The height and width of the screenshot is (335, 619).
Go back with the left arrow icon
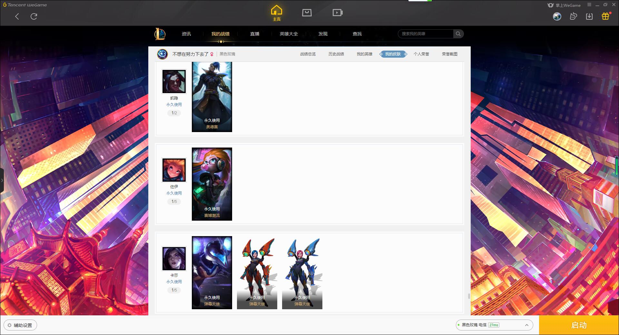point(17,16)
